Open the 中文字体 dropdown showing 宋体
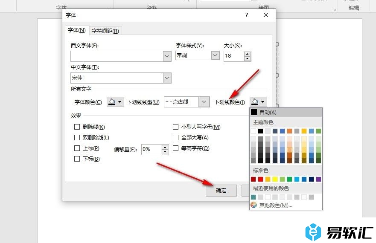The image size is (376, 243). tap(167, 78)
